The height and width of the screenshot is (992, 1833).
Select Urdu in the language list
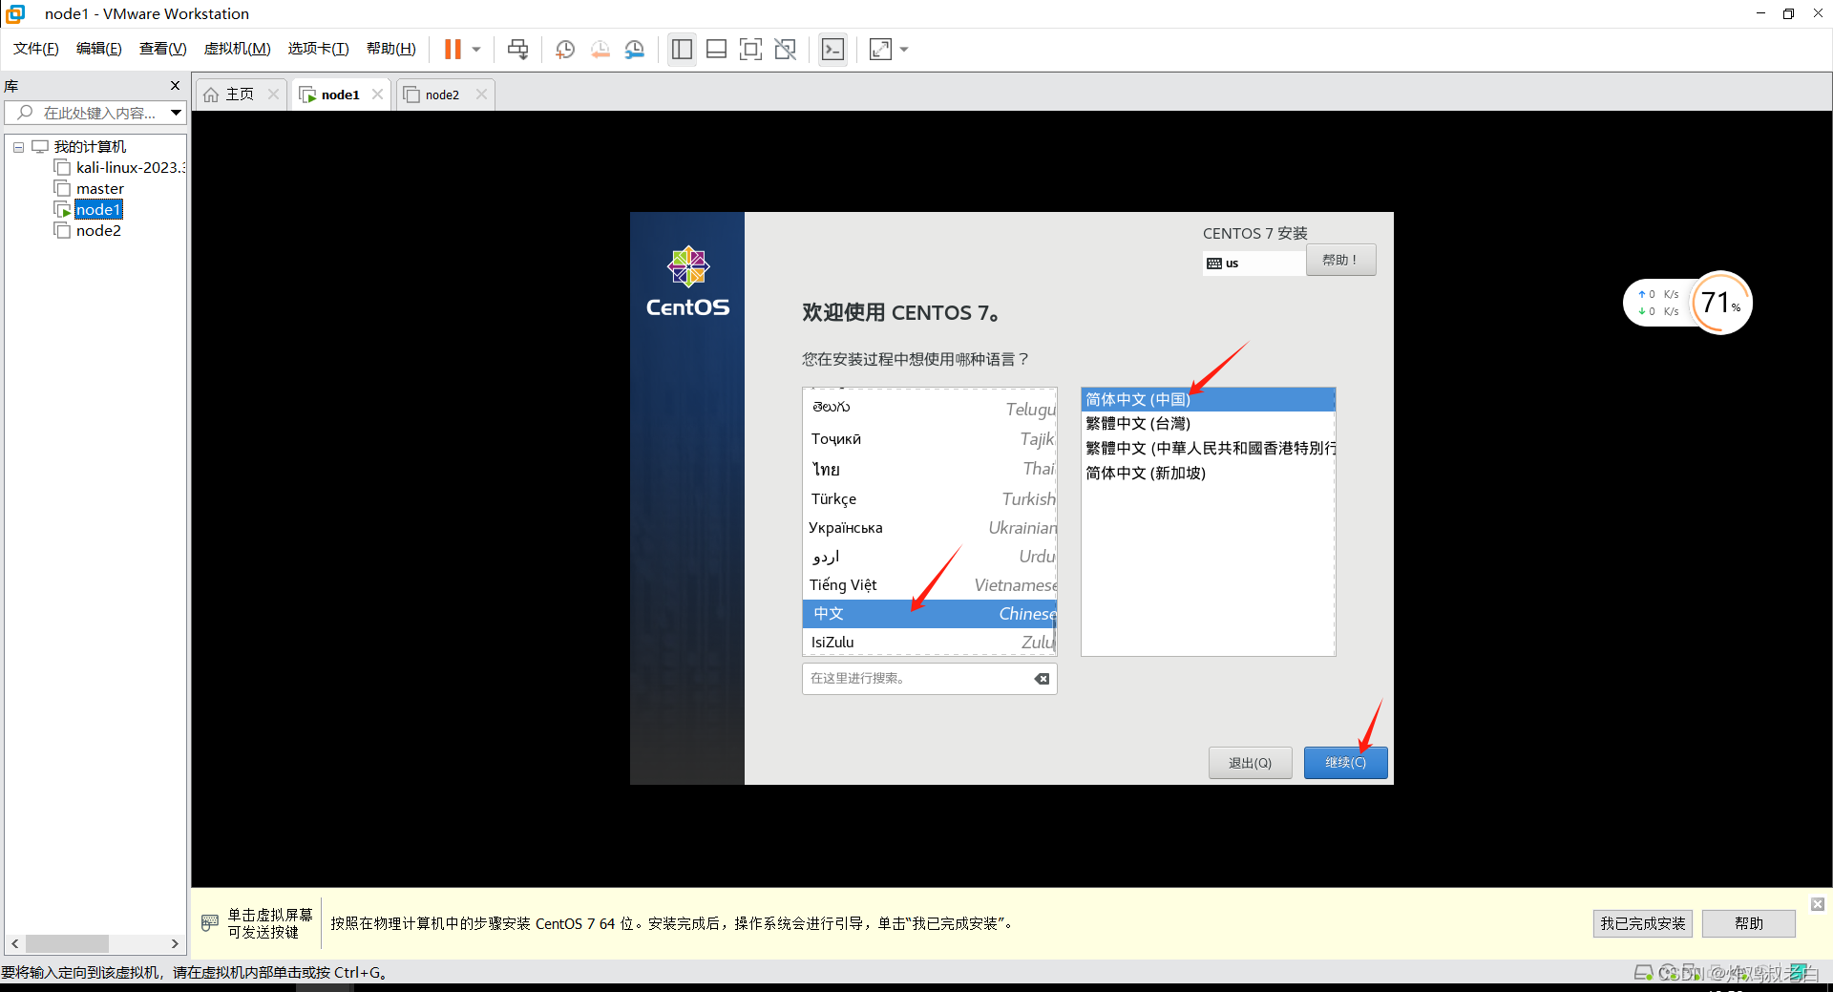pyautogui.click(x=930, y=556)
